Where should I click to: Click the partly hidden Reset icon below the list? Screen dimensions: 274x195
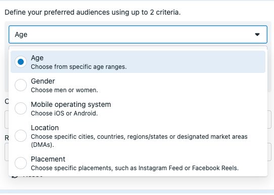pyautogui.click(x=15, y=176)
